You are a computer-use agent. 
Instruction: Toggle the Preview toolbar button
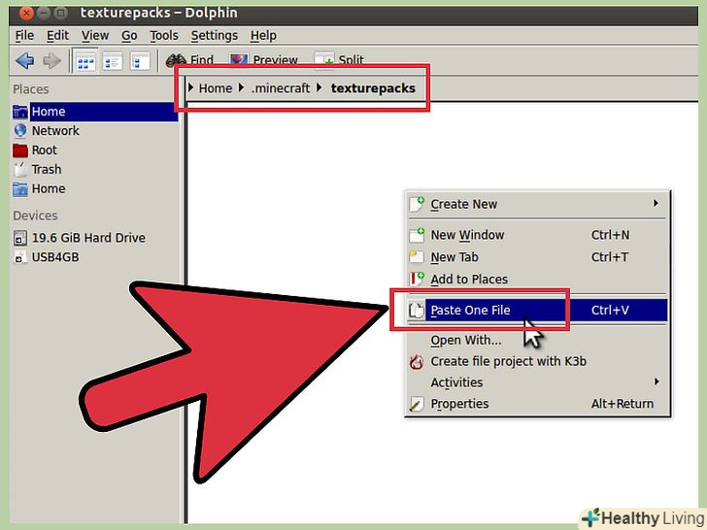pyautogui.click(x=263, y=60)
